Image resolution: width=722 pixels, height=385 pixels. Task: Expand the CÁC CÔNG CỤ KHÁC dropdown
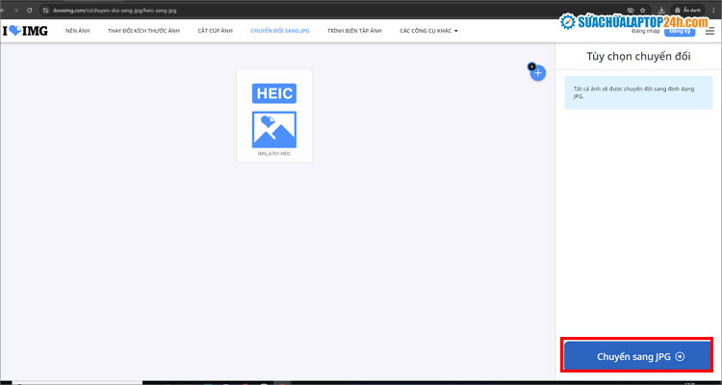(x=428, y=31)
